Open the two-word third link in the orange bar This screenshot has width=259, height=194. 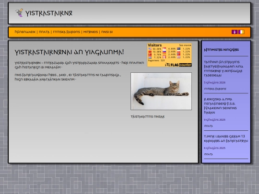(66, 32)
